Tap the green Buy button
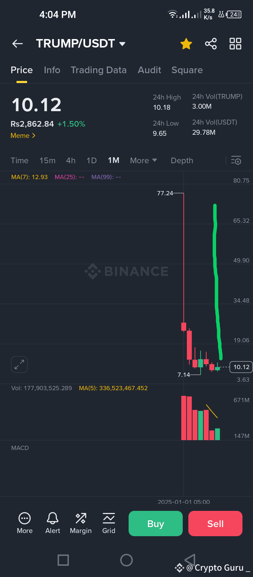 point(156,524)
